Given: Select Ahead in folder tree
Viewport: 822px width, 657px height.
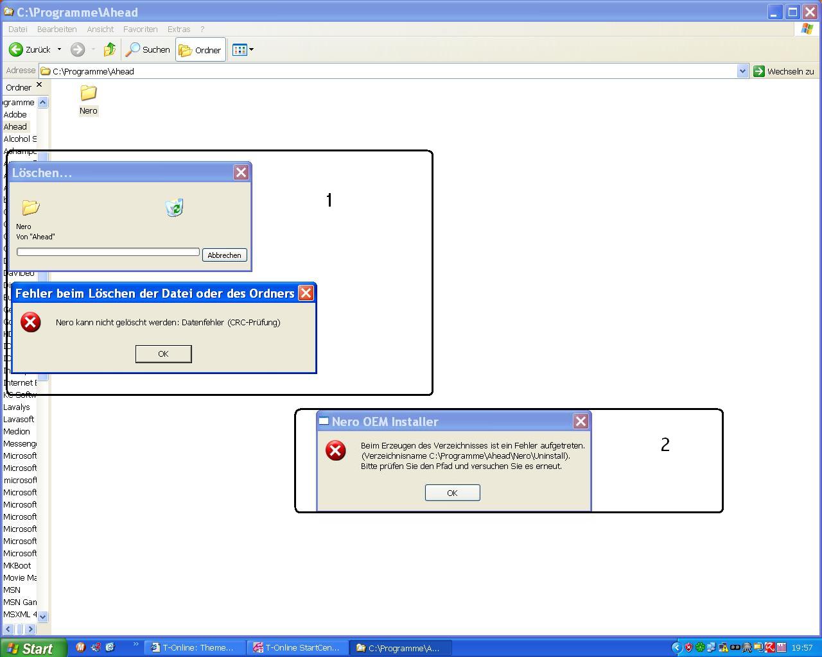Looking at the screenshot, I should [x=15, y=126].
